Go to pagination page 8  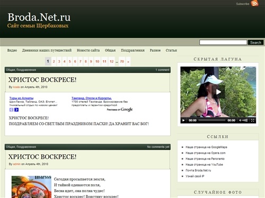point(86,61)
